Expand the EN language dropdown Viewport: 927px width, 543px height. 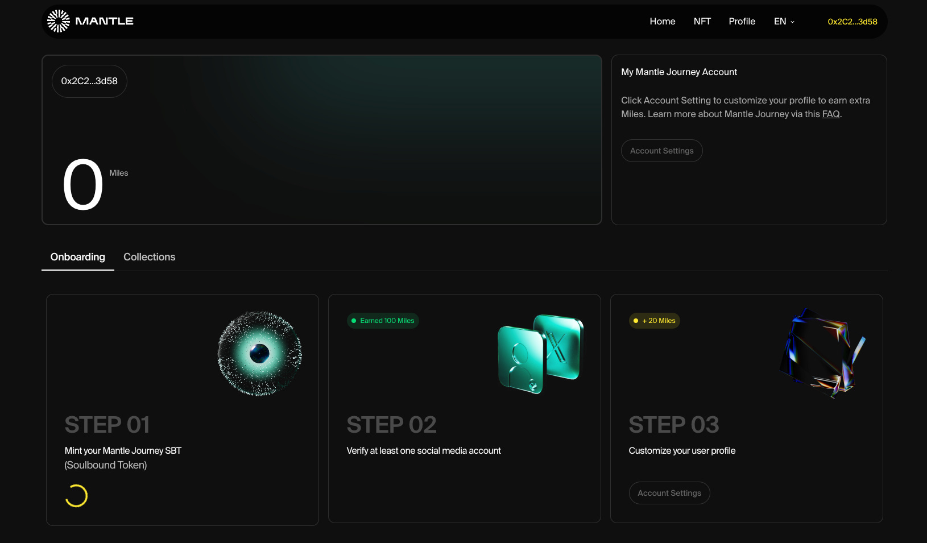[784, 21]
